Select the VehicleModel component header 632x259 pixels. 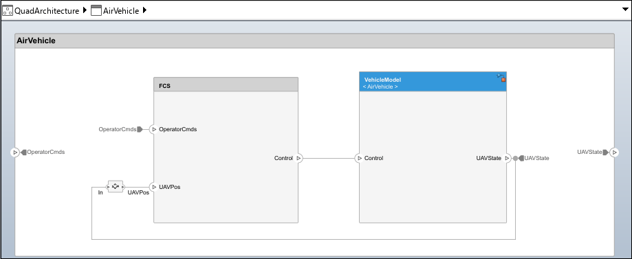click(433, 82)
